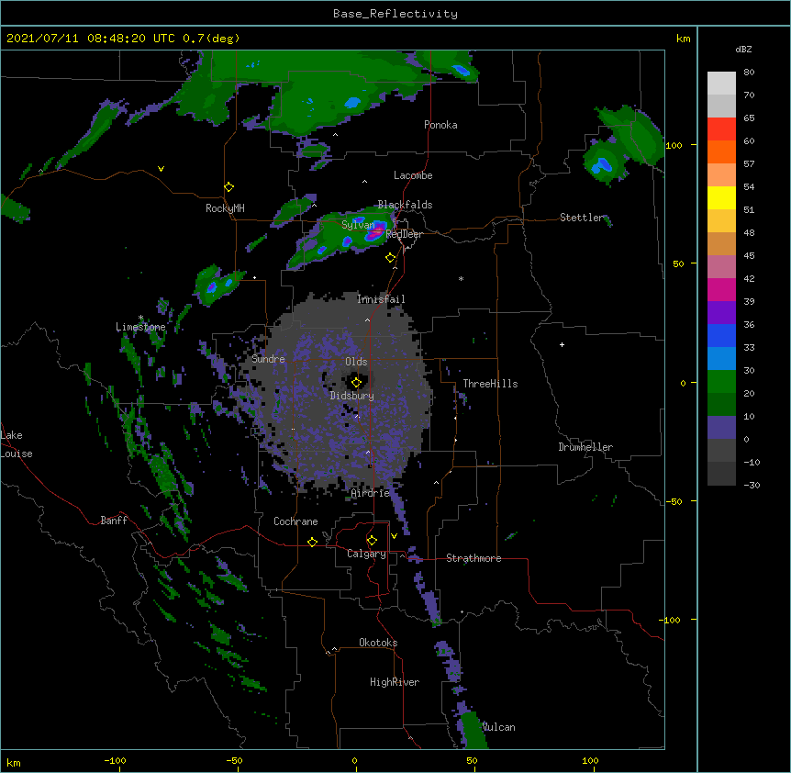Click the yellow v marker east of Calgary
Screen dimensions: 791x773
coord(394,536)
